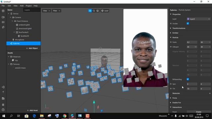Image resolution: width=212 pixels, height=119 pixels.
Task: Click the patch arrow beside Lifespan
Action: click(x=171, y=47)
